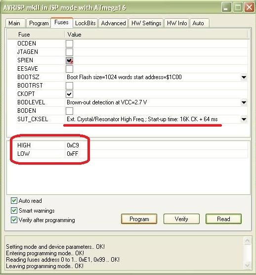The image size is (256, 275).
Task: Toggle the EESAVE fuse checkbox
Action: coord(69,69)
